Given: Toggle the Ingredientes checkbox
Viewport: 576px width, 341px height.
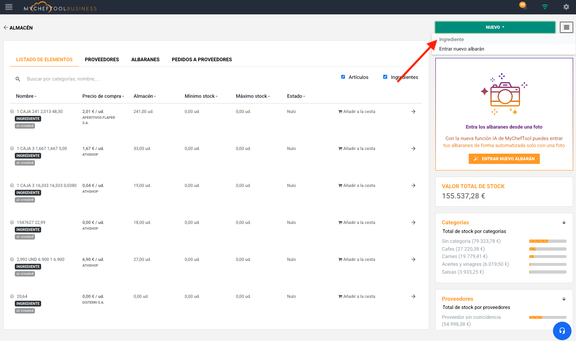Looking at the screenshot, I should (x=385, y=77).
